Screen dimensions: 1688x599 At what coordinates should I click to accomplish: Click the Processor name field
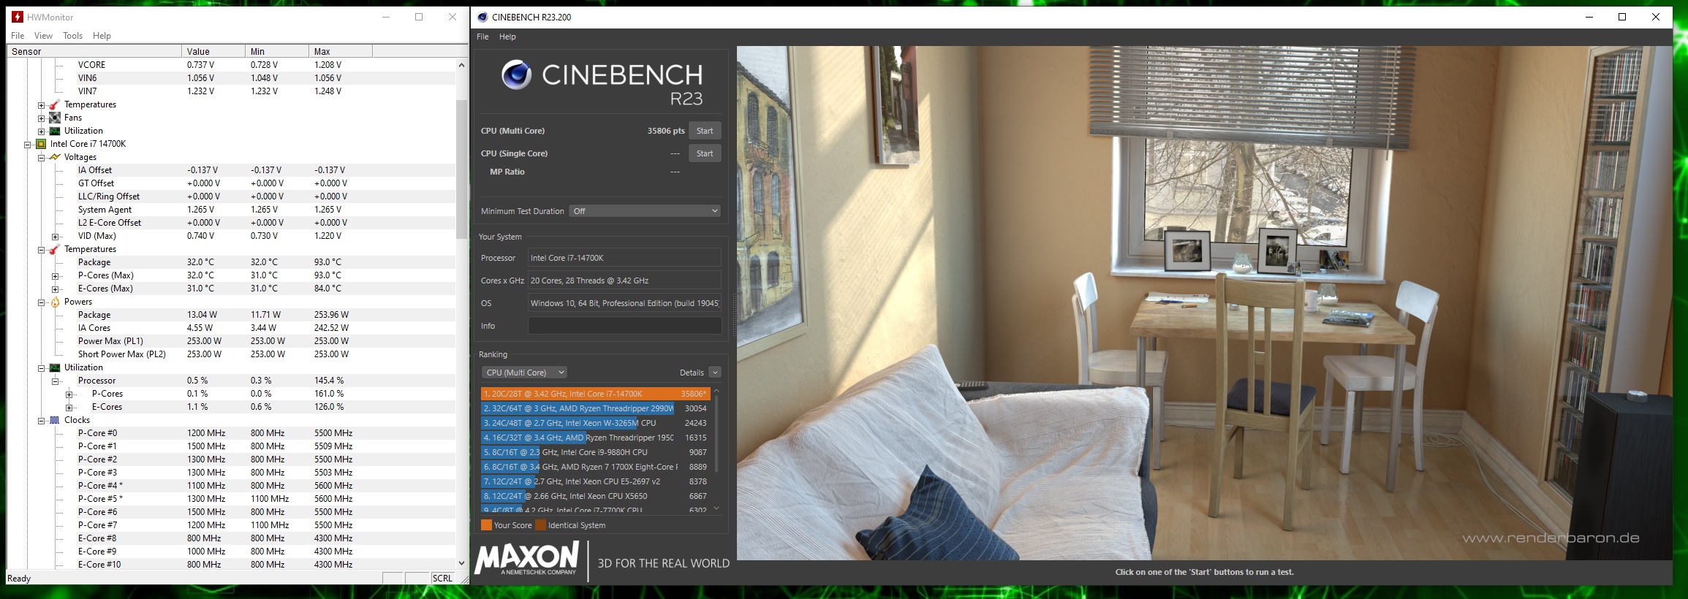[624, 258]
